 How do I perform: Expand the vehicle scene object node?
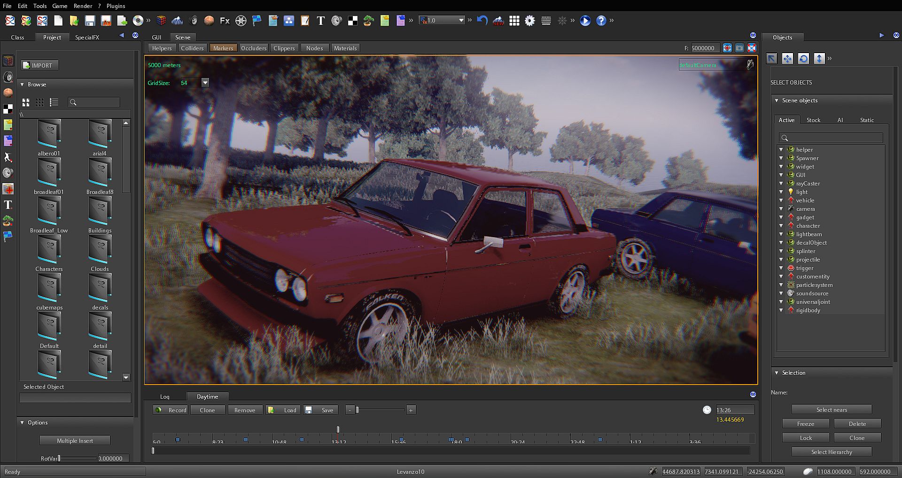[781, 200]
